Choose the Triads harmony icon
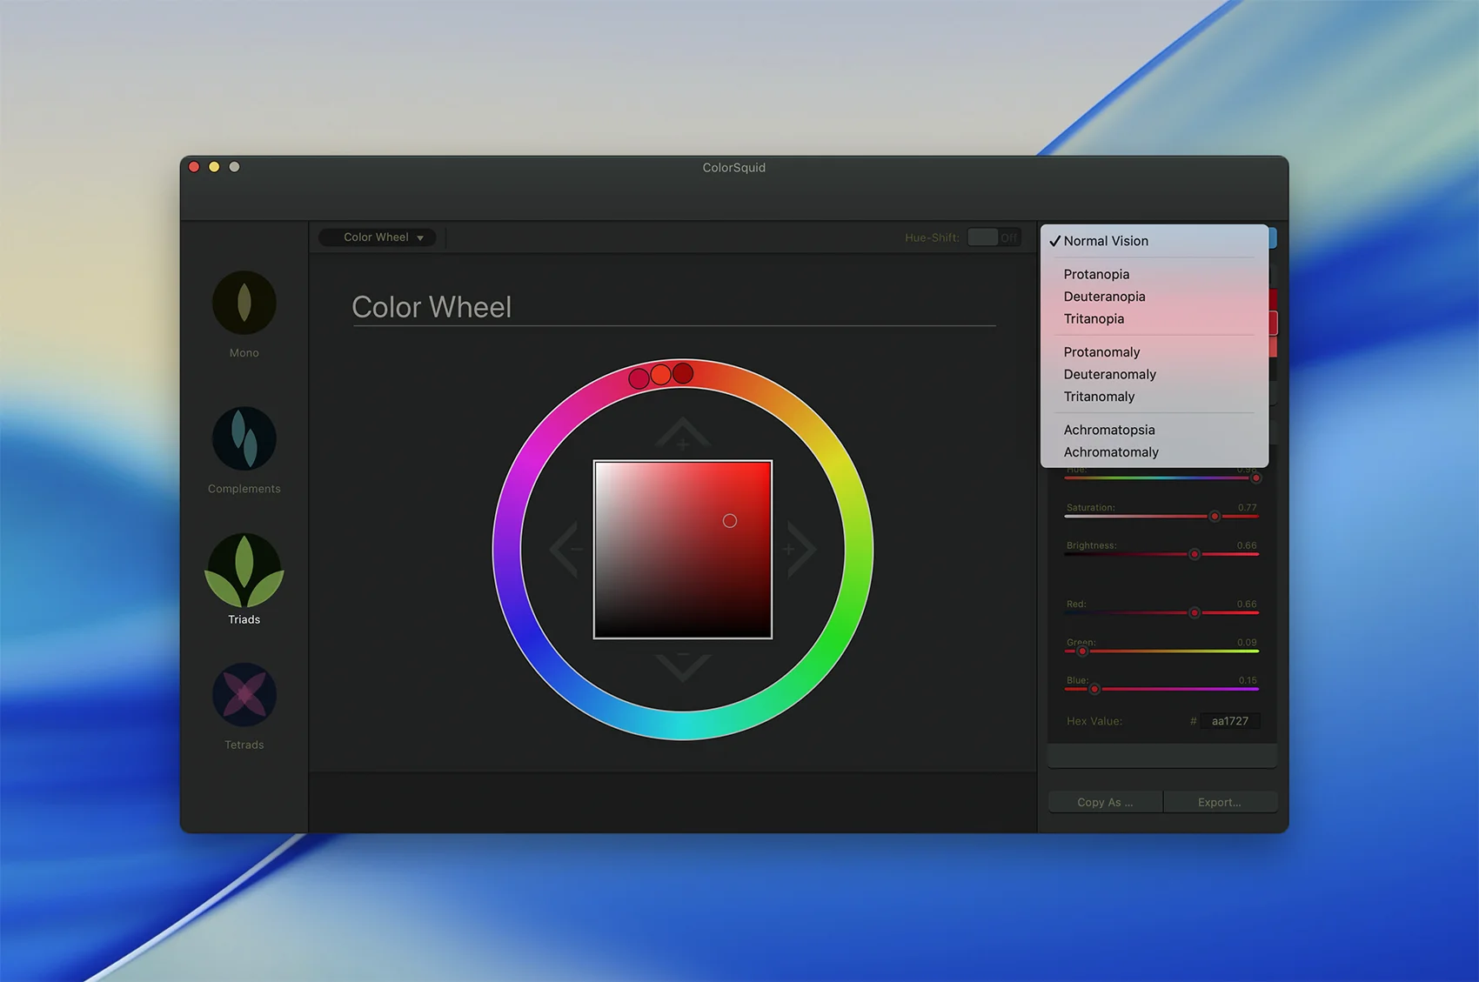 pyautogui.click(x=244, y=571)
